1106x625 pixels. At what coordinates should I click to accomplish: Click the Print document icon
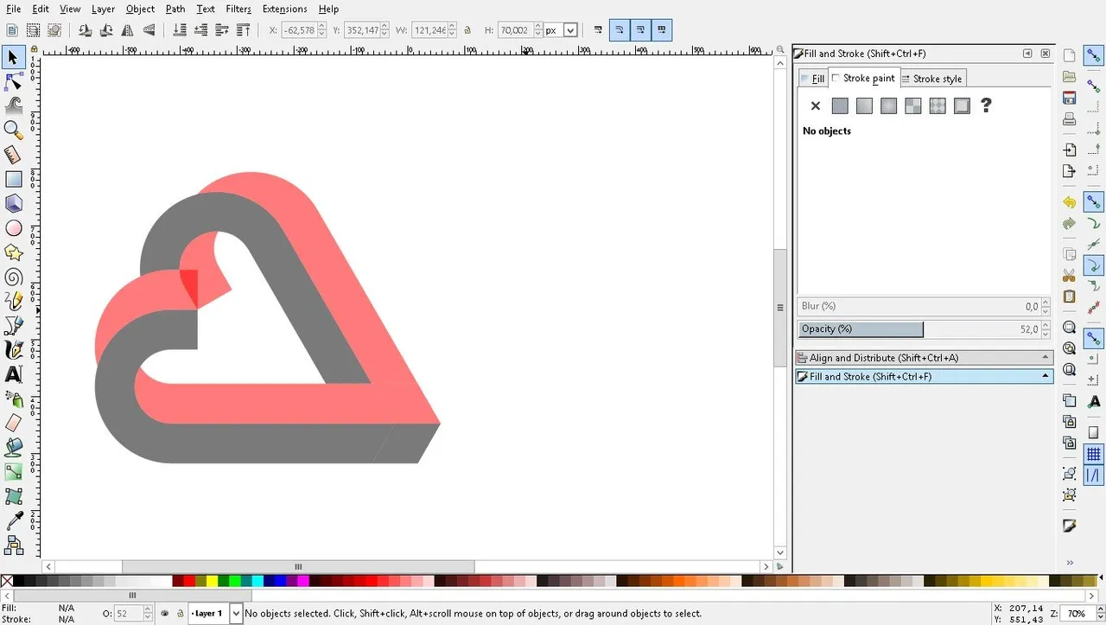[x=1070, y=119]
